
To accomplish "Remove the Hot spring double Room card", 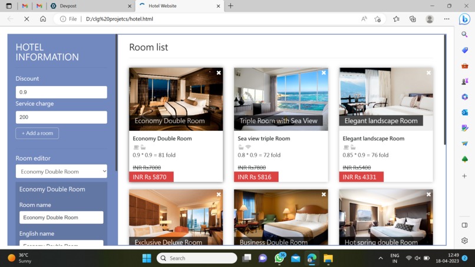I will (x=428, y=195).
